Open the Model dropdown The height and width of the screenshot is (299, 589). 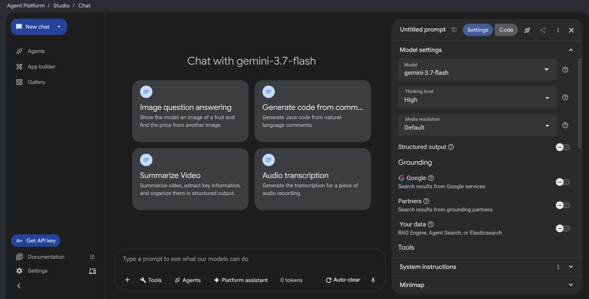coord(478,69)
